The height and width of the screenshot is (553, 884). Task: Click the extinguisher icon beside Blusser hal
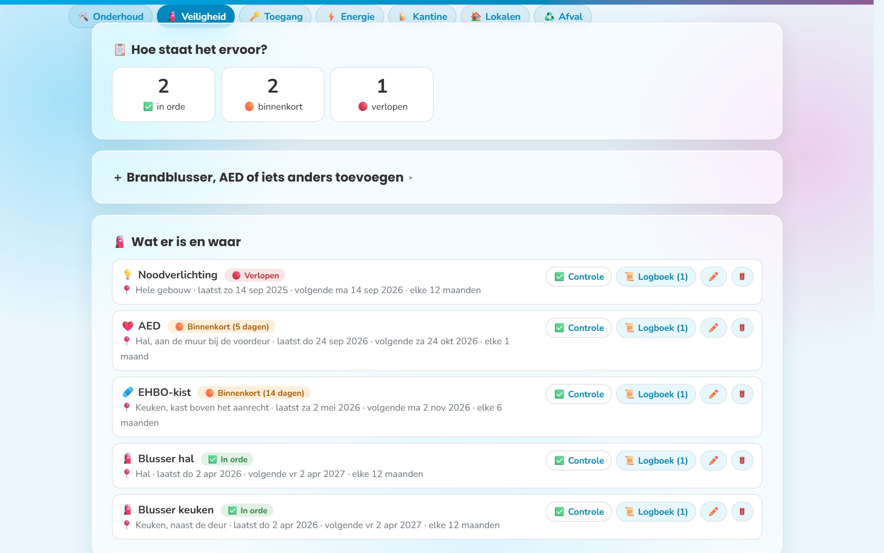(128, 459)
